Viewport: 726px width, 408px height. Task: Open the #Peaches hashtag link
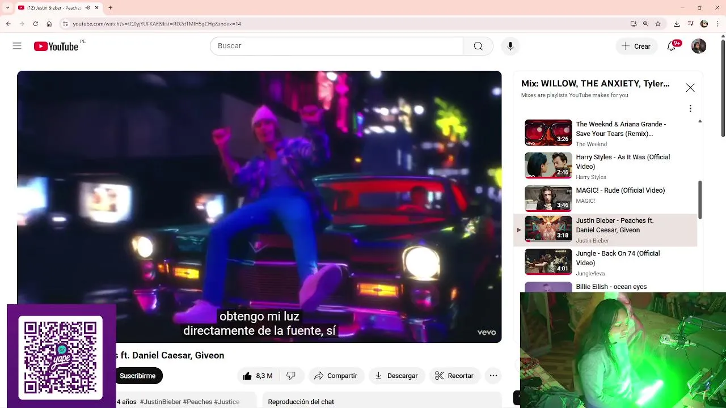coord(197,402)
